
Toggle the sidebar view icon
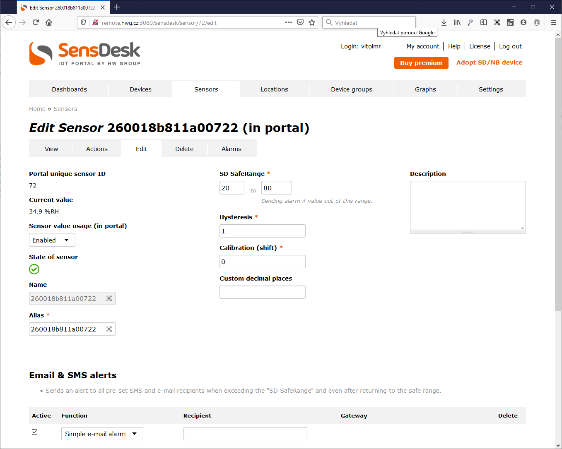pyautogui.click(x=484, y=22)
